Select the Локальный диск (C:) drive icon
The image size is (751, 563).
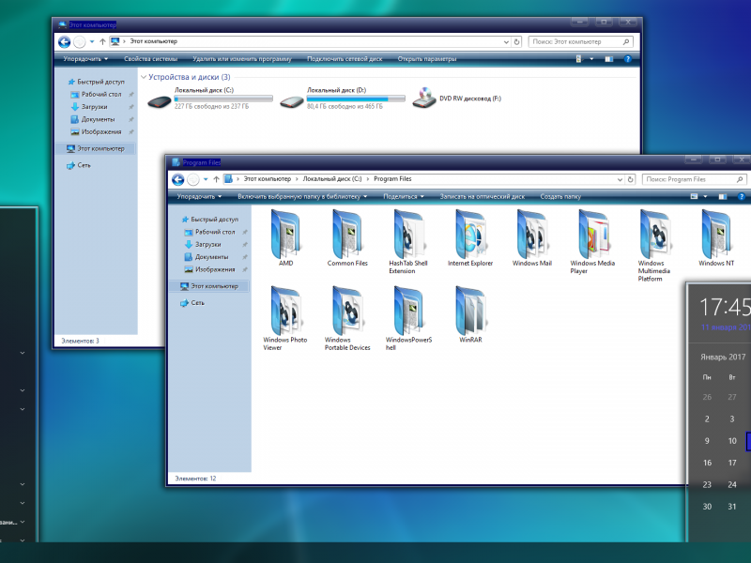pos(159,101)
